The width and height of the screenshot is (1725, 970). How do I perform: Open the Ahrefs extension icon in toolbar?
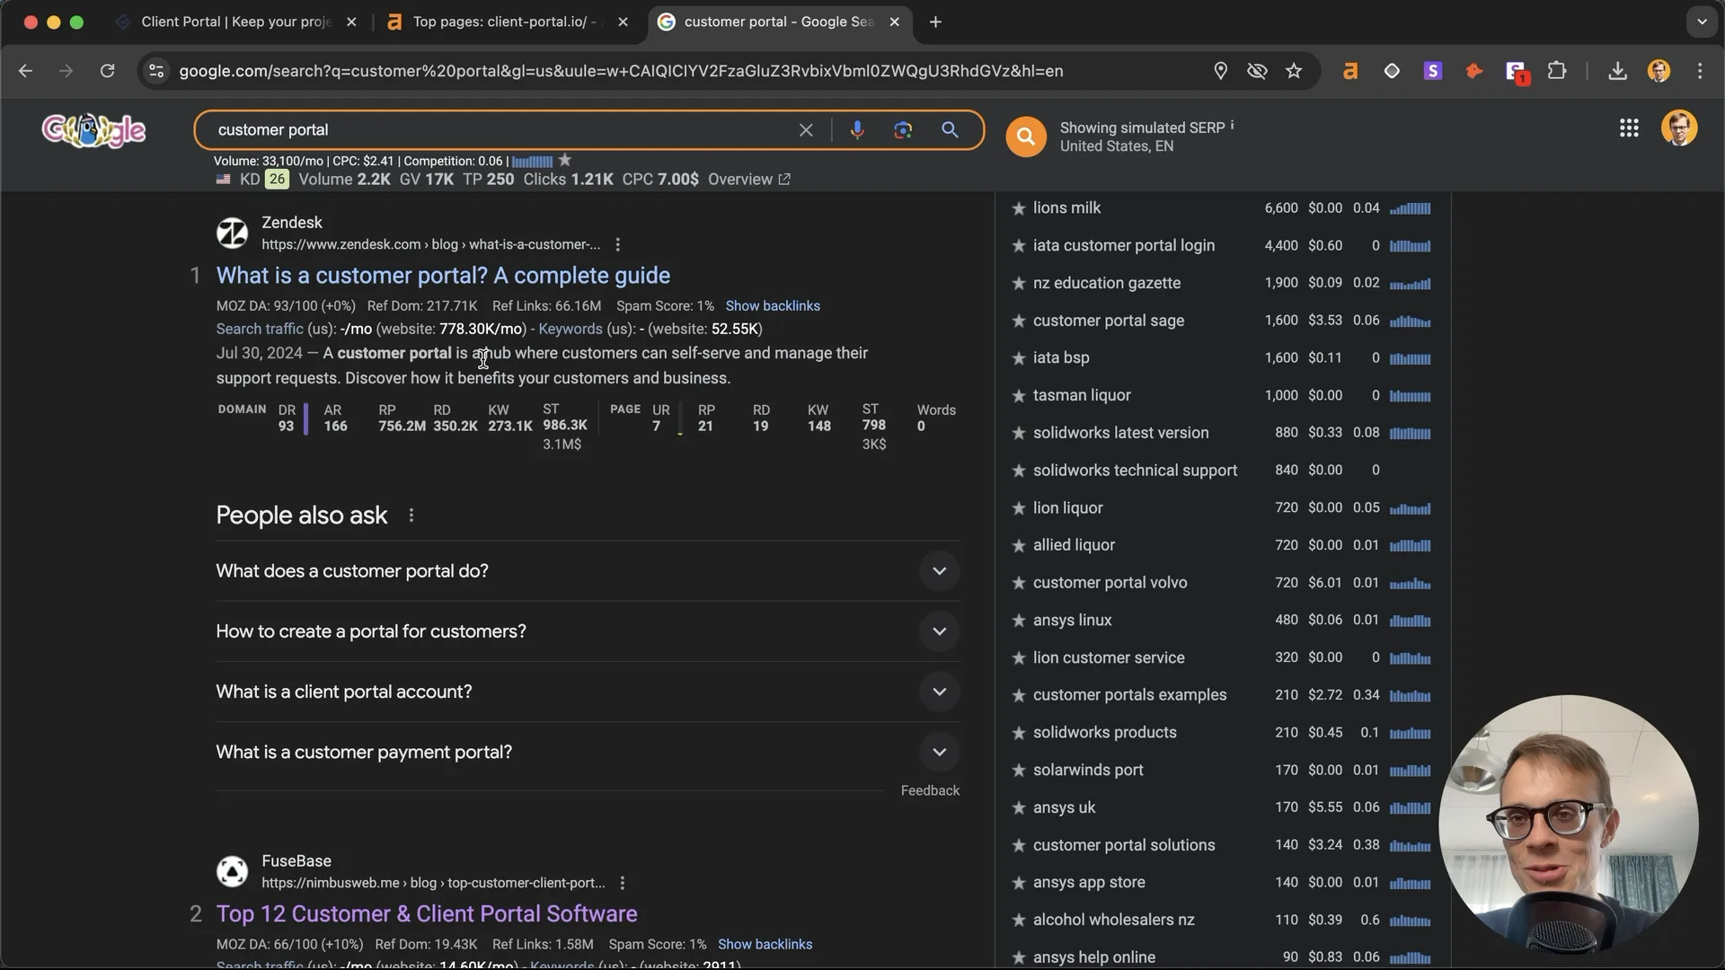pyautogui.click(x=1350, y=71)
